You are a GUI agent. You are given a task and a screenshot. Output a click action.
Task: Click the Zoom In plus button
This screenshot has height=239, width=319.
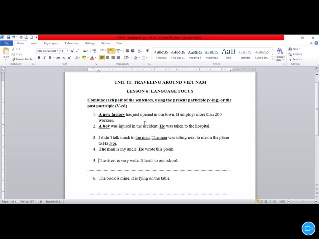click(316, 201)
